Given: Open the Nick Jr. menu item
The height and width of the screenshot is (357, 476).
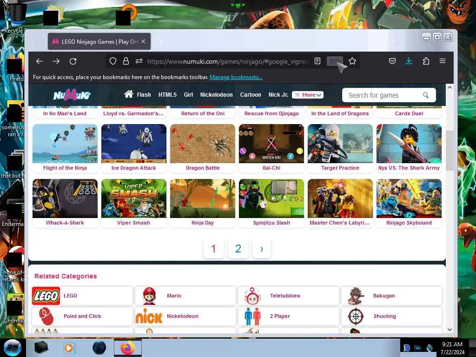Looking at the screenshot, I should pos(278,95).
